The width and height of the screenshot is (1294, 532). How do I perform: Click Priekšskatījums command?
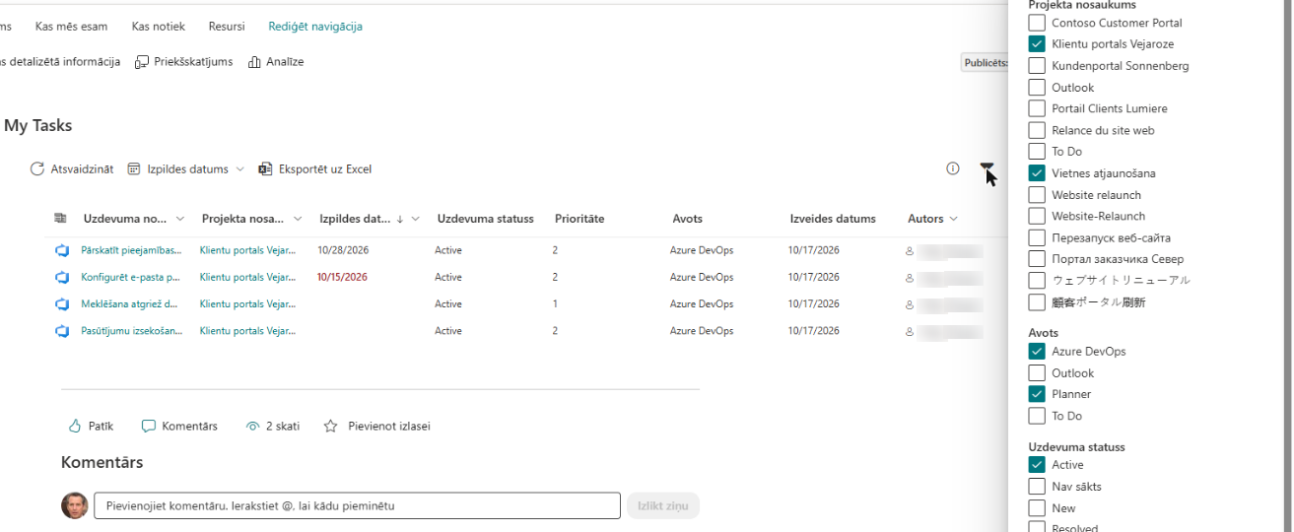click(x=184, y=62)
